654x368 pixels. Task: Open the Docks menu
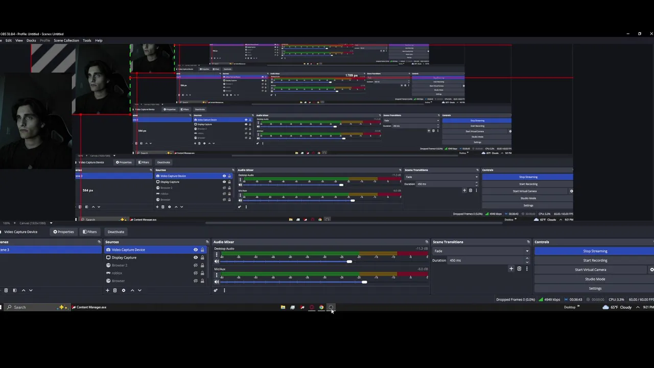pos(31,40)
